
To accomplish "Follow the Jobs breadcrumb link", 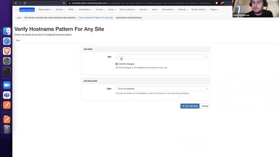I will point(19,17).
